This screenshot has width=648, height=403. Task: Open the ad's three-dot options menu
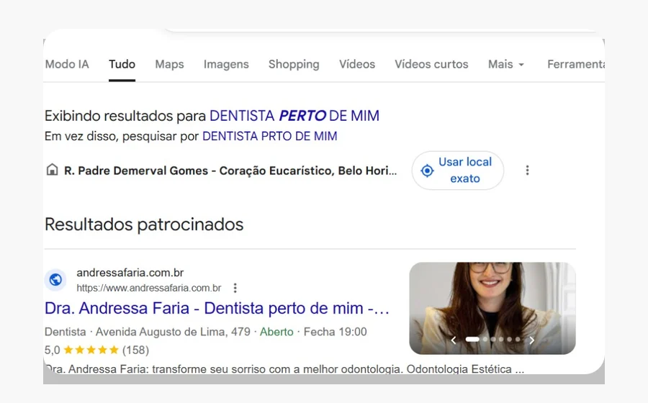(235, 288)
